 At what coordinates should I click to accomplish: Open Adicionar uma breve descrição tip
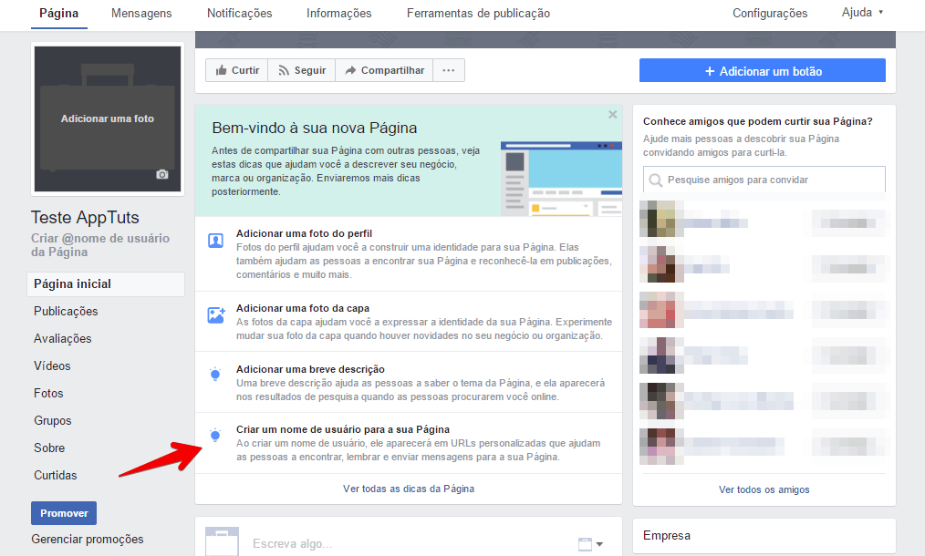coord(310,369)
